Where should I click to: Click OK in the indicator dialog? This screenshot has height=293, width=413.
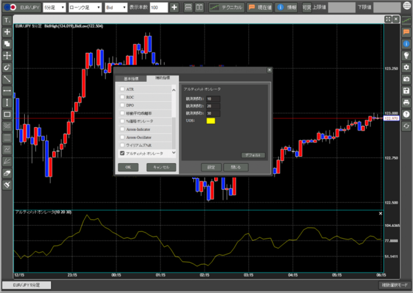tap(128, 167)
